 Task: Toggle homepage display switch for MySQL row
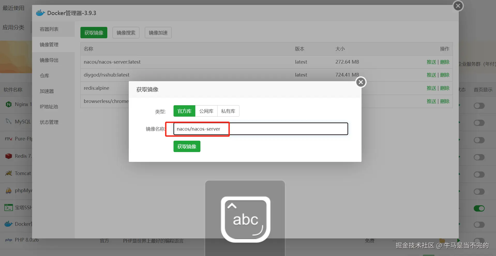coord(479,123)
